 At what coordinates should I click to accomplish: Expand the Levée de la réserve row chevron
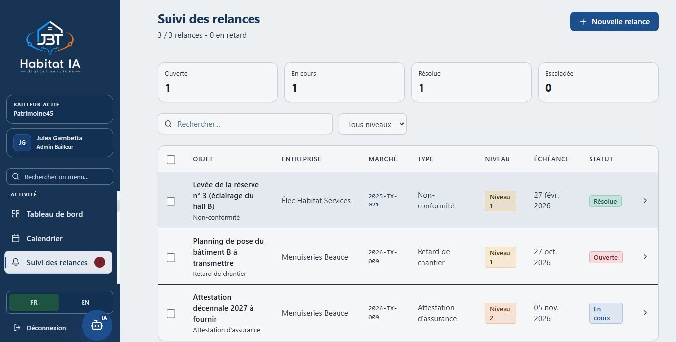click(645, 201)
